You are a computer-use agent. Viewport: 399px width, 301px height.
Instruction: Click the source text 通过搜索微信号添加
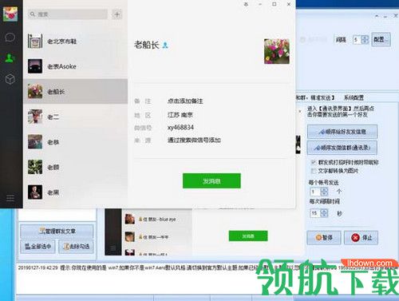point(194,140)
